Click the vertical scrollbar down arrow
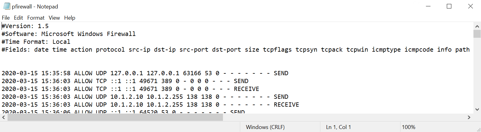This screenshot has width=481, height=132. click(x=477, y=109)
